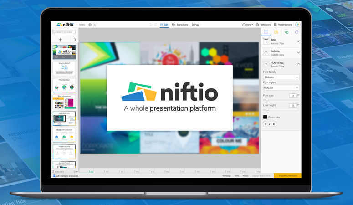Open Presentations from the top bar

283,25
